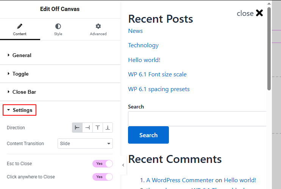Screen dimensions: 281x189
Task: Open WP 6.1 spacing presets link
Action: [x=159, y=89]
